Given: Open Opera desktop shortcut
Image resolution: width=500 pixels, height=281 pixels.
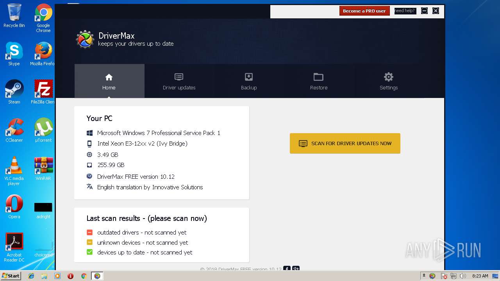Looking at the screenshot, I should click(x=14, y=207).
